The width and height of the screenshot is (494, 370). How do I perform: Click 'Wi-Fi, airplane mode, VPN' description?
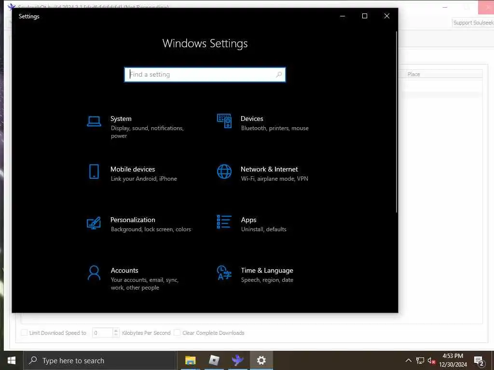coord(274,179)
